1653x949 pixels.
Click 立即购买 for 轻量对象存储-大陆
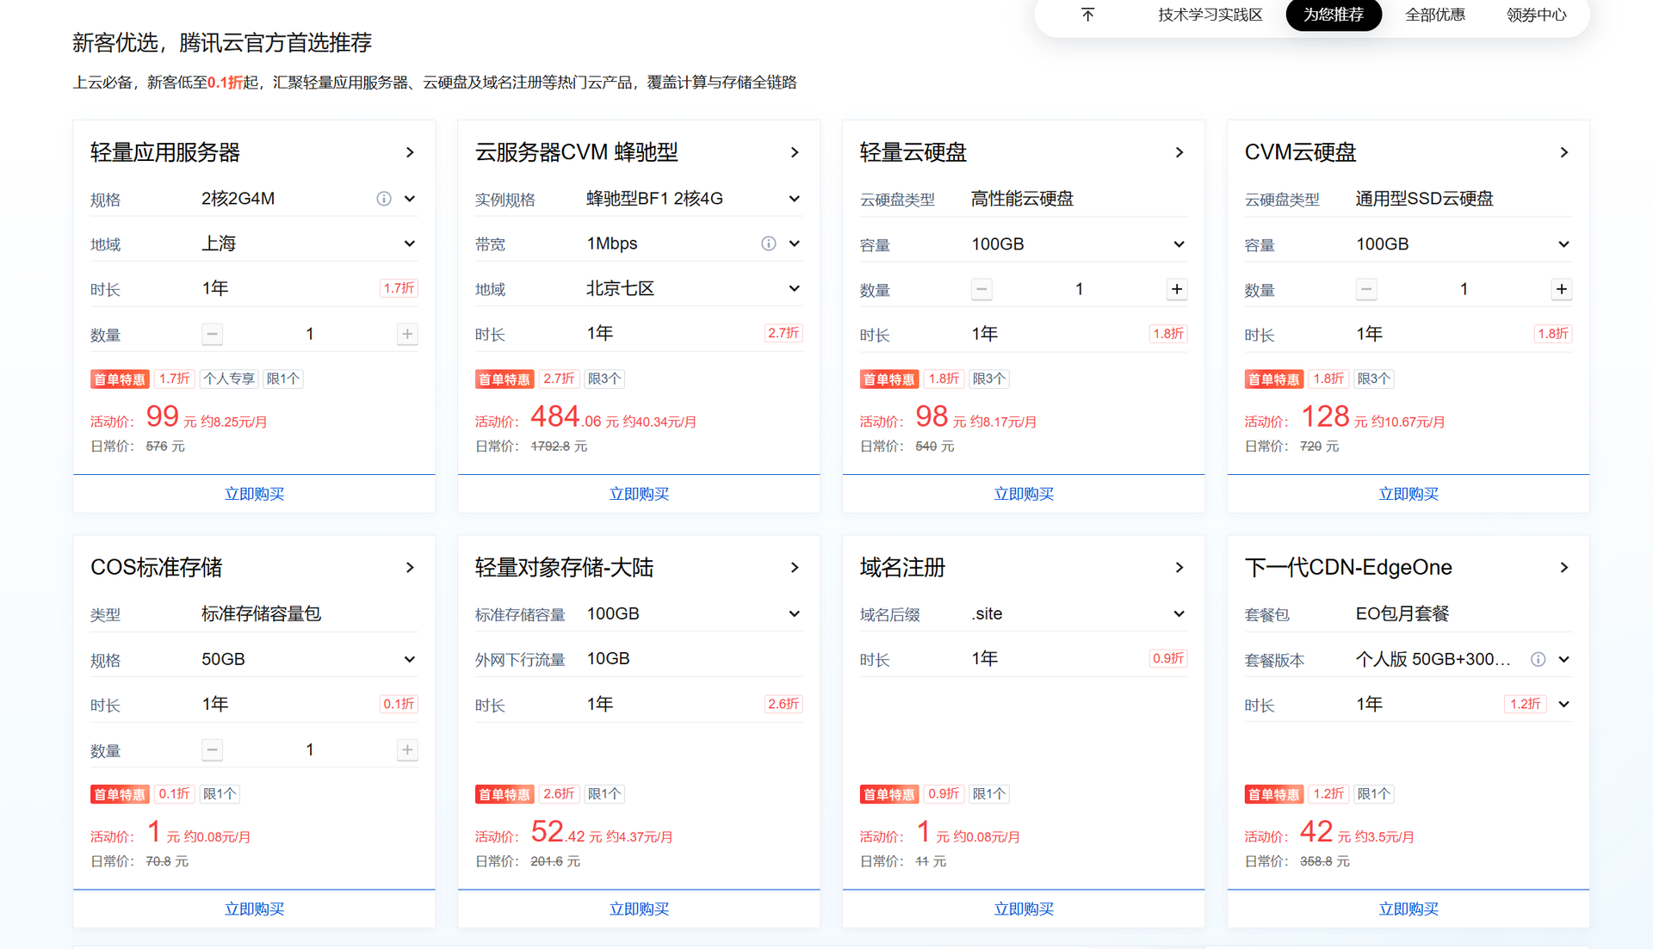tap(639, 909)
